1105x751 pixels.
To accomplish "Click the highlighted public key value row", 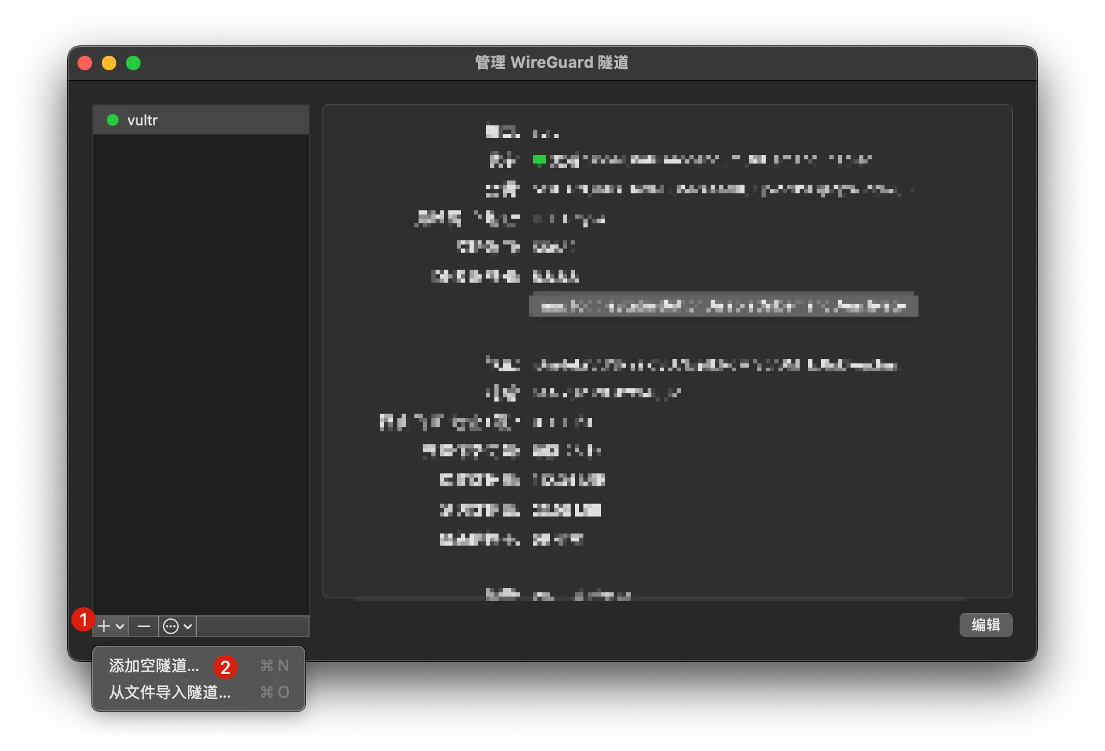I will point(723,305).
